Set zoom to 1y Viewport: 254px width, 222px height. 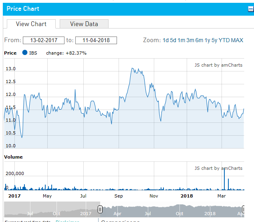pos(208,40)
